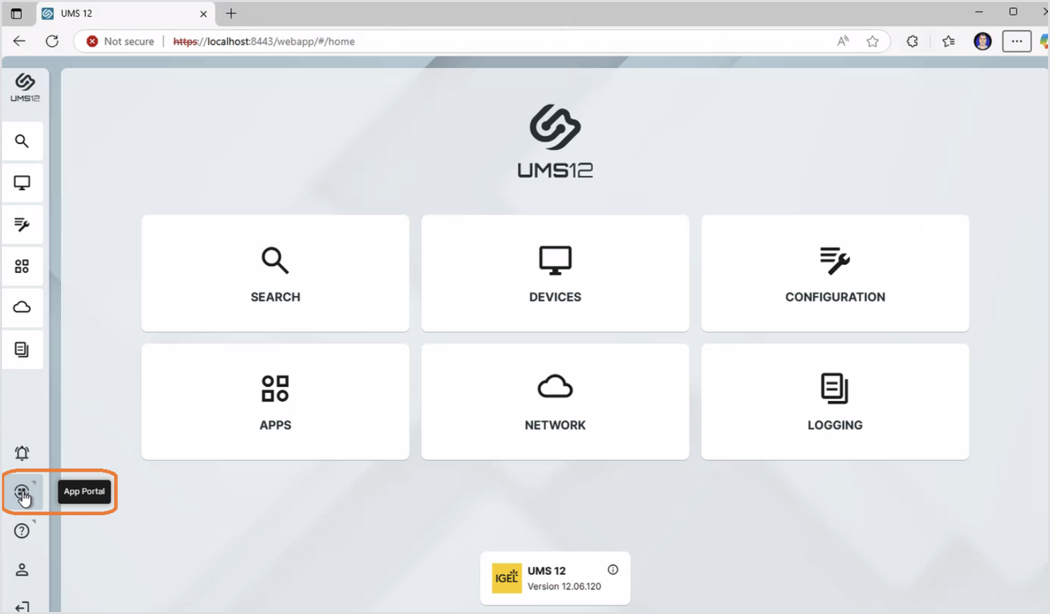Image resolution: width=1050 pixels, height=614 pixels.
Task: Click the logout icon in sidebar
Action: tap(22, 607)
